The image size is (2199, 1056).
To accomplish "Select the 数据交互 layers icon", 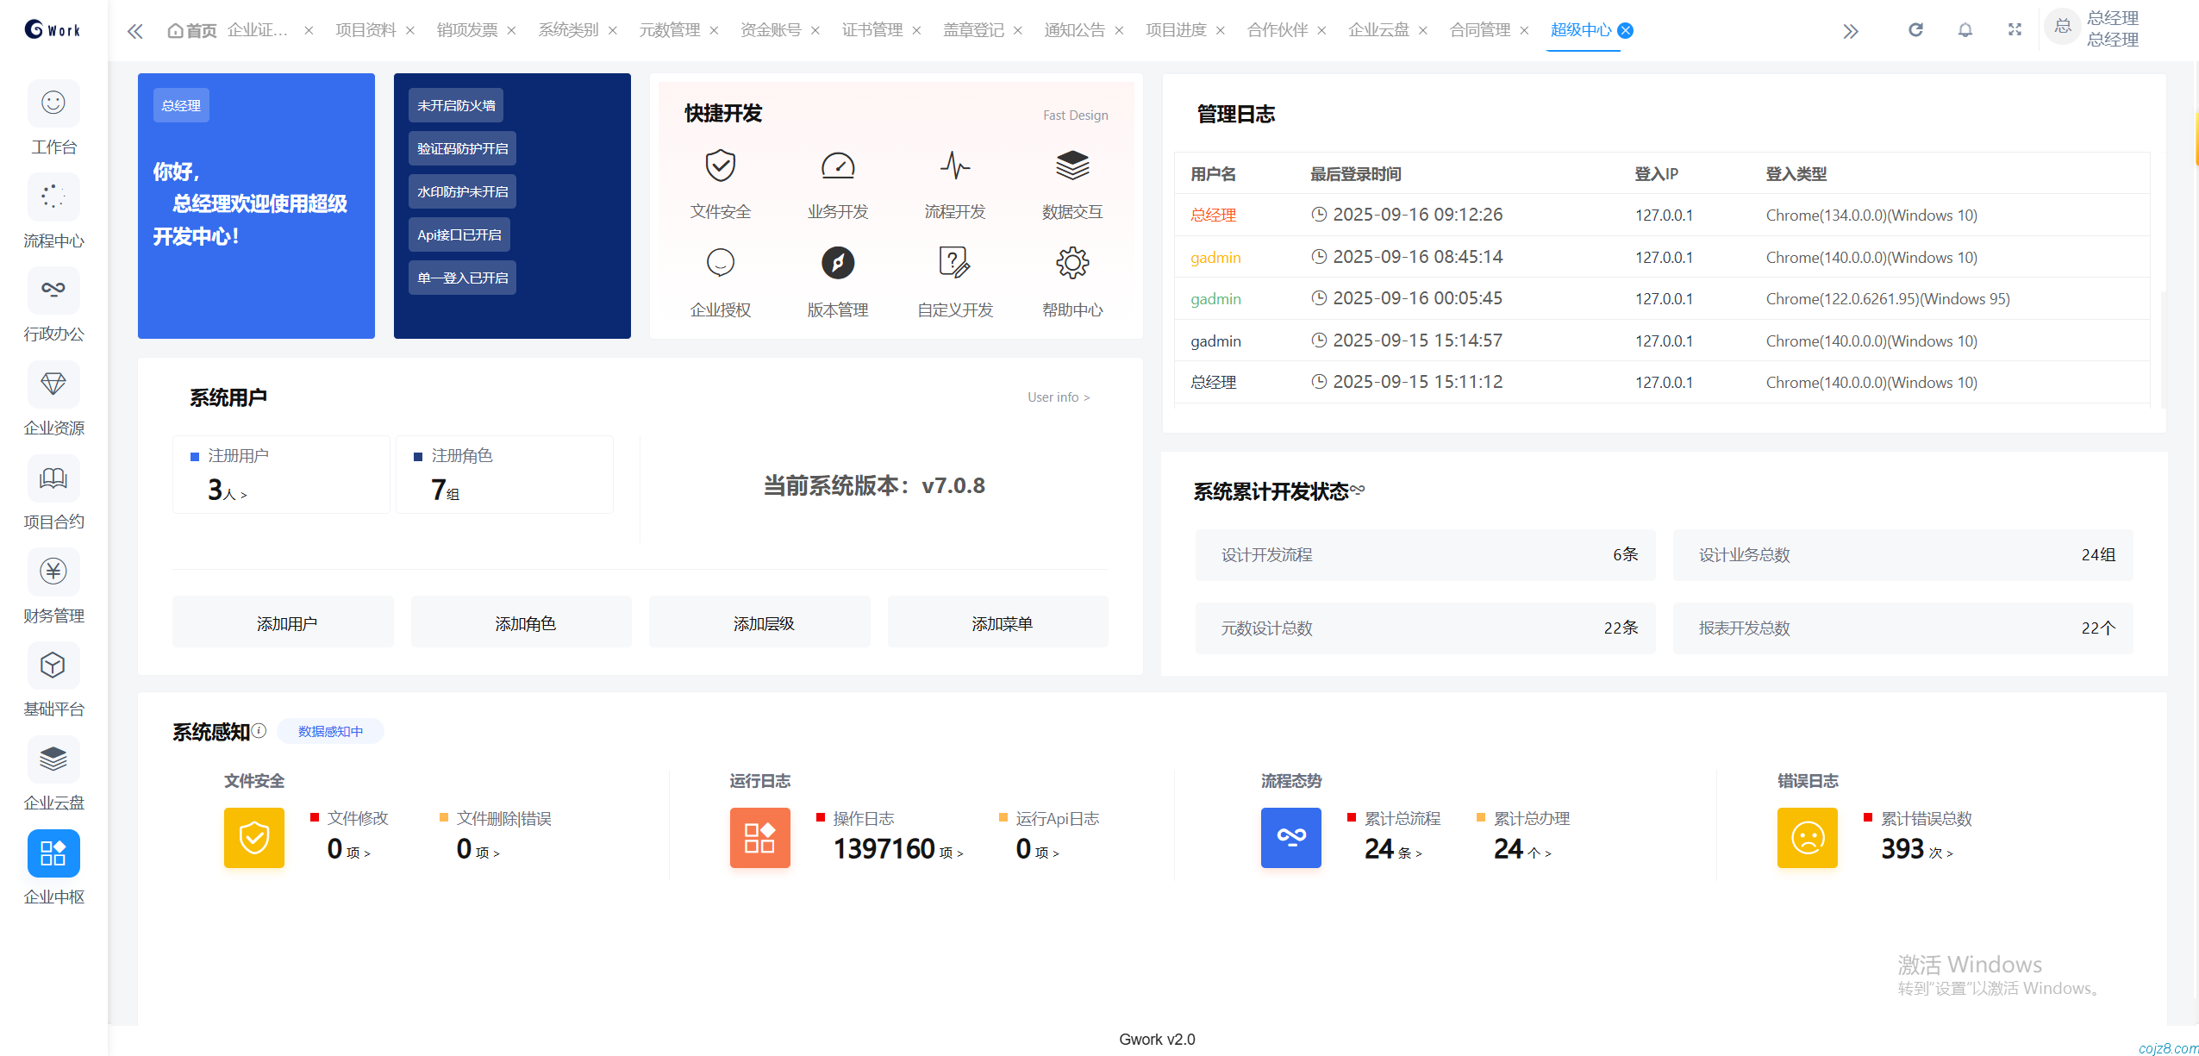I will 1071,166.
